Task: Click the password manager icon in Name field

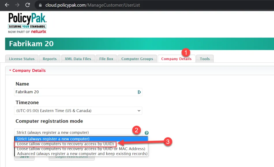Action: [139, 92]
